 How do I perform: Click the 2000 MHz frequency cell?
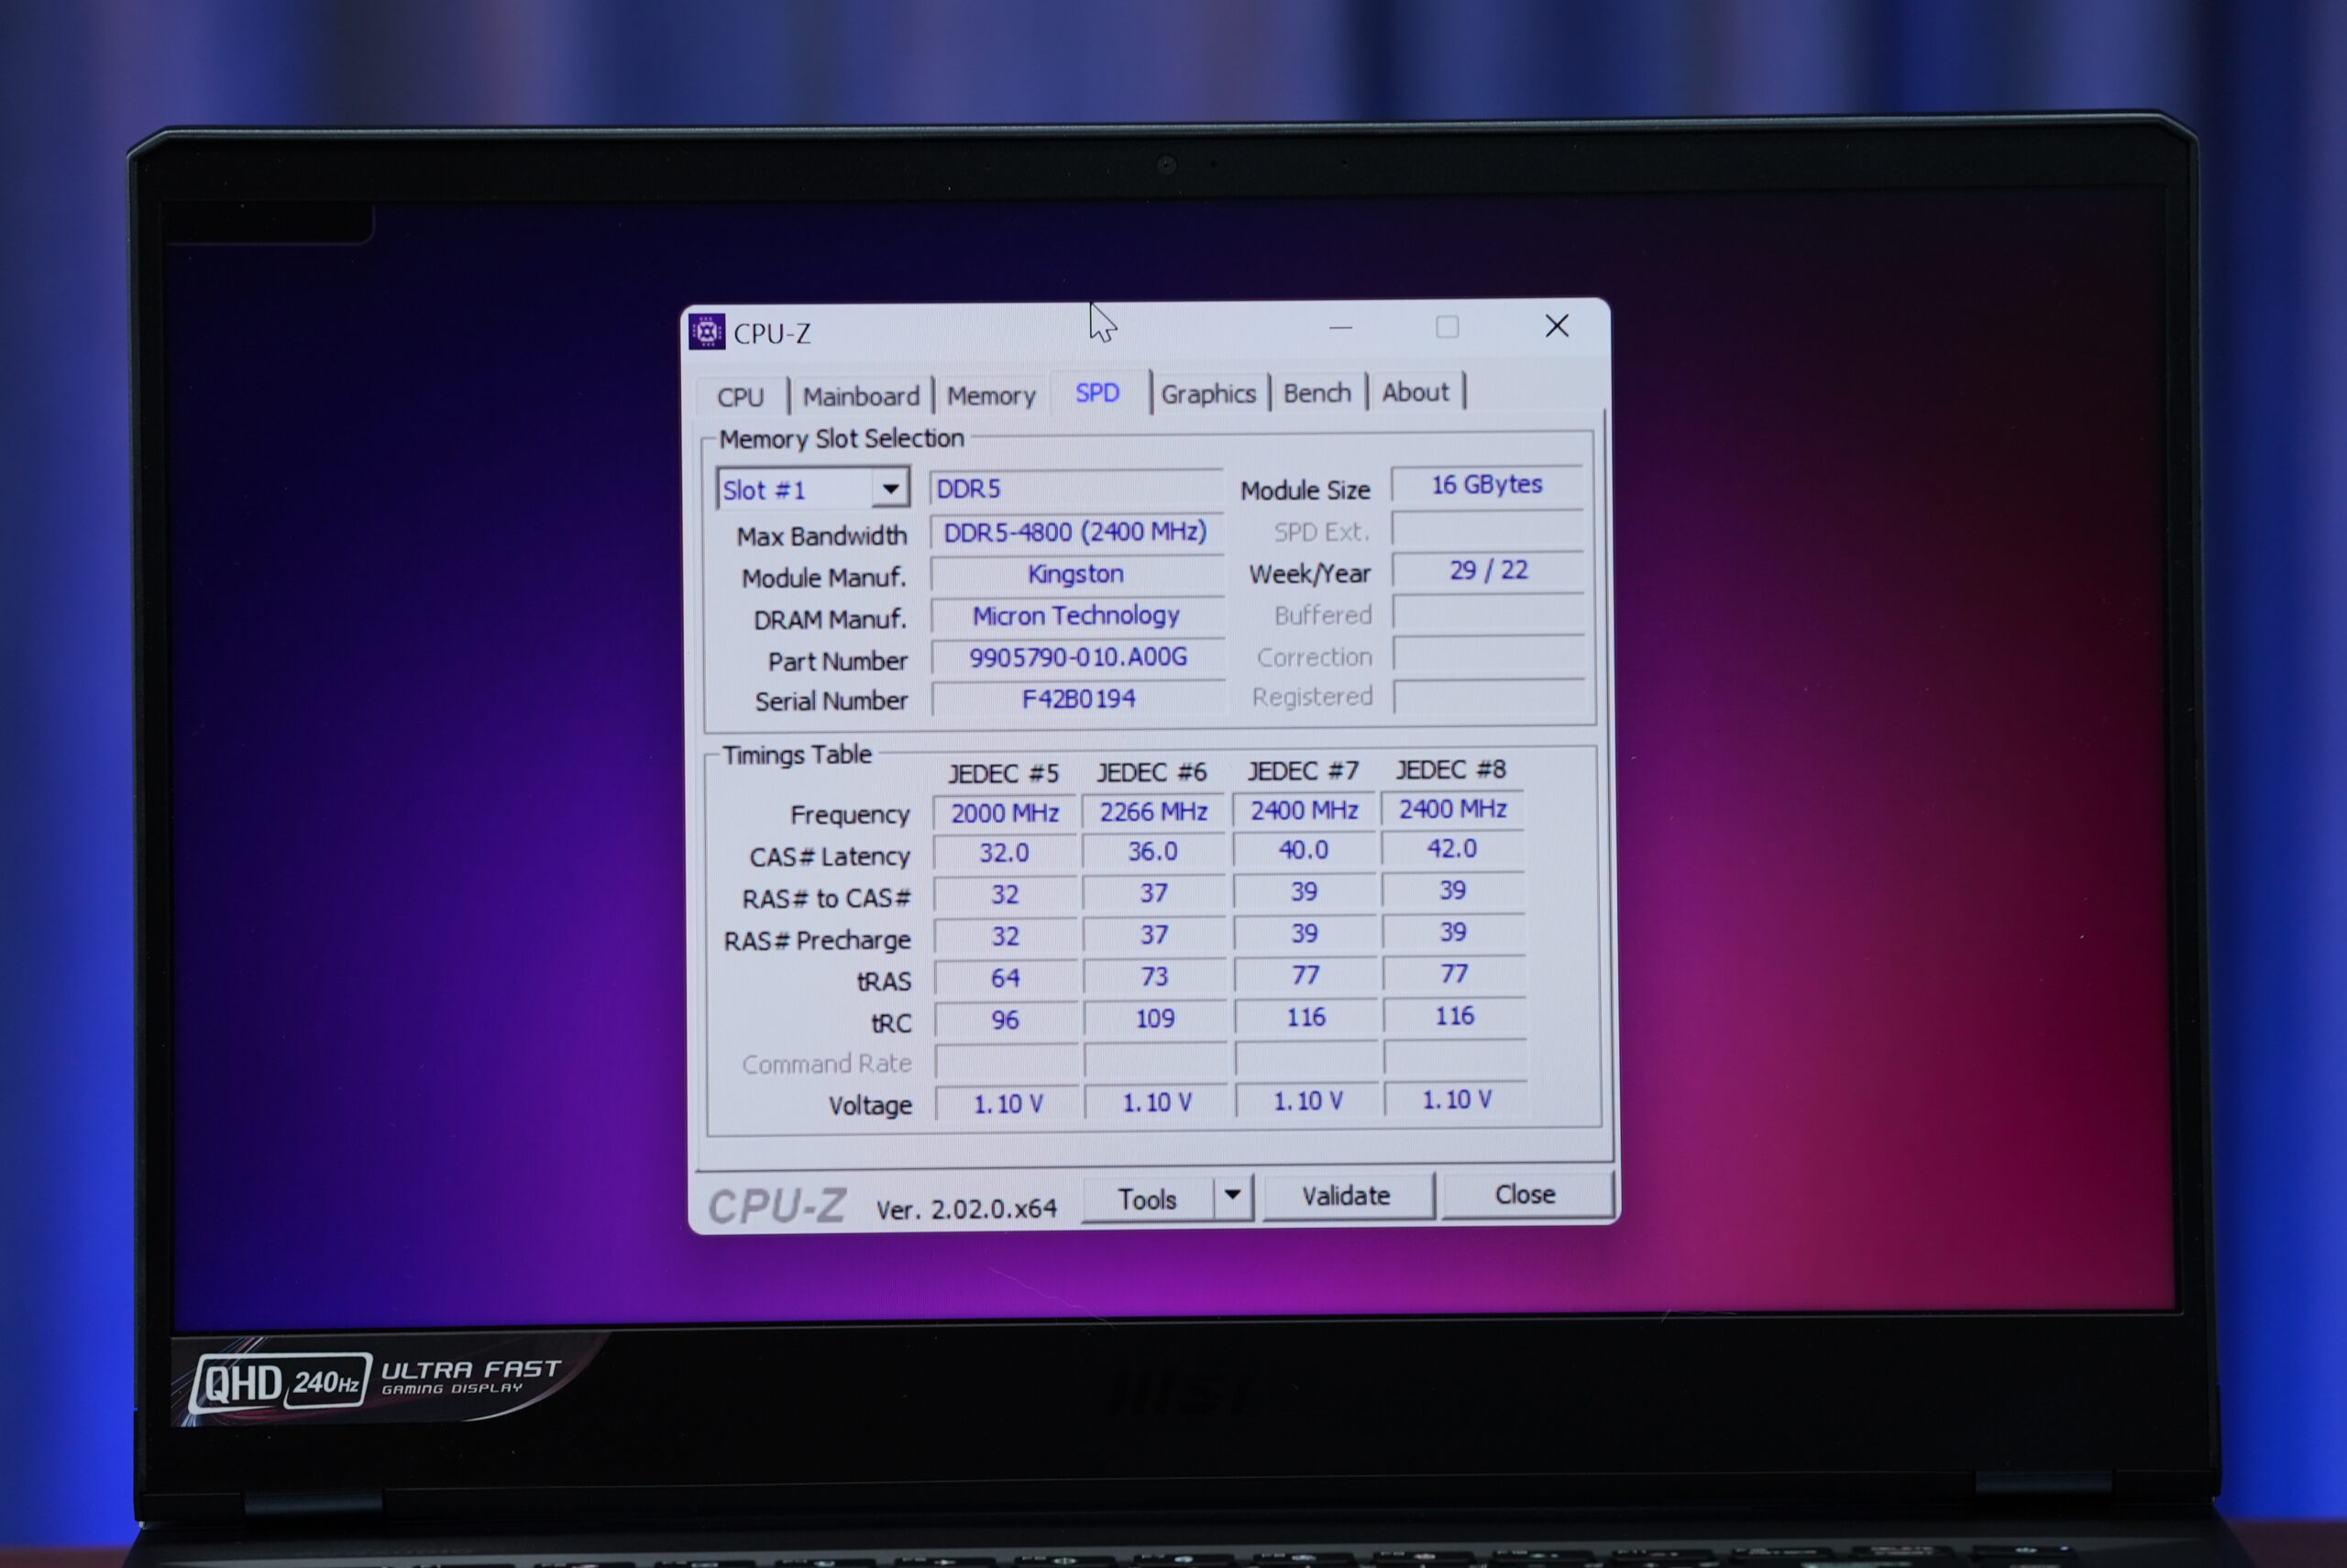(1005, 812)
